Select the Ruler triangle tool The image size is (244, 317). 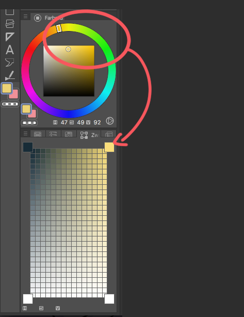pos(10,37)
